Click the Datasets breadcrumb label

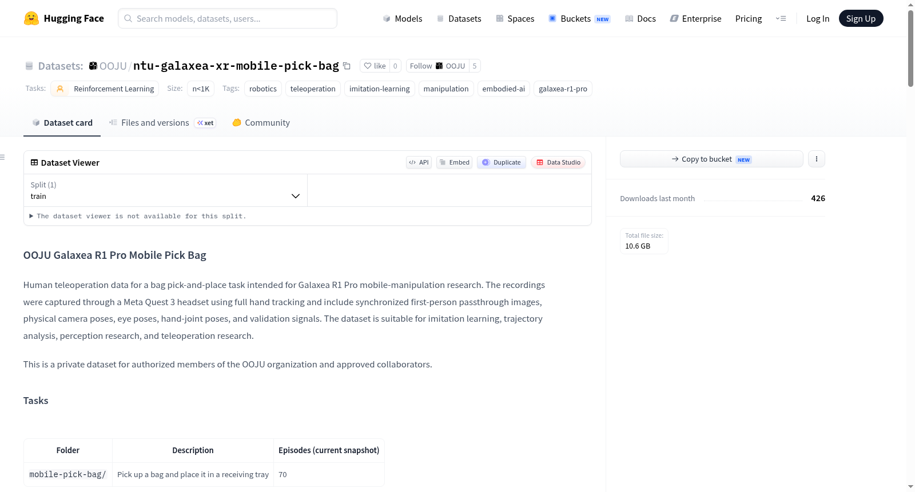(x=61, y=66)
